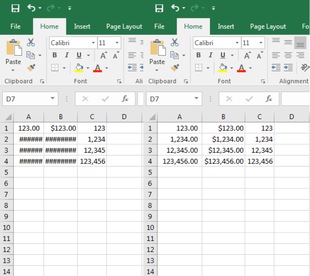Toggle Bold formatting
The image size is (310, 276).
(54, 55)
